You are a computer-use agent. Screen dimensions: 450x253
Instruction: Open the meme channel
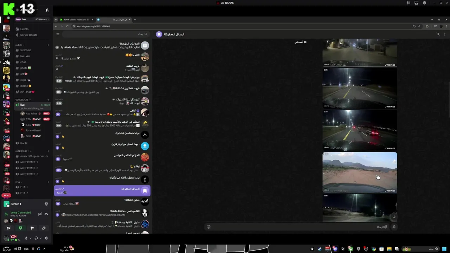point(26,86)
